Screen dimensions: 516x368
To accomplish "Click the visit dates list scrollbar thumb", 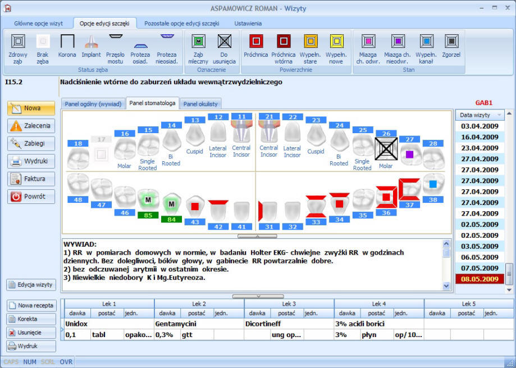I will (x=509, y=274).
